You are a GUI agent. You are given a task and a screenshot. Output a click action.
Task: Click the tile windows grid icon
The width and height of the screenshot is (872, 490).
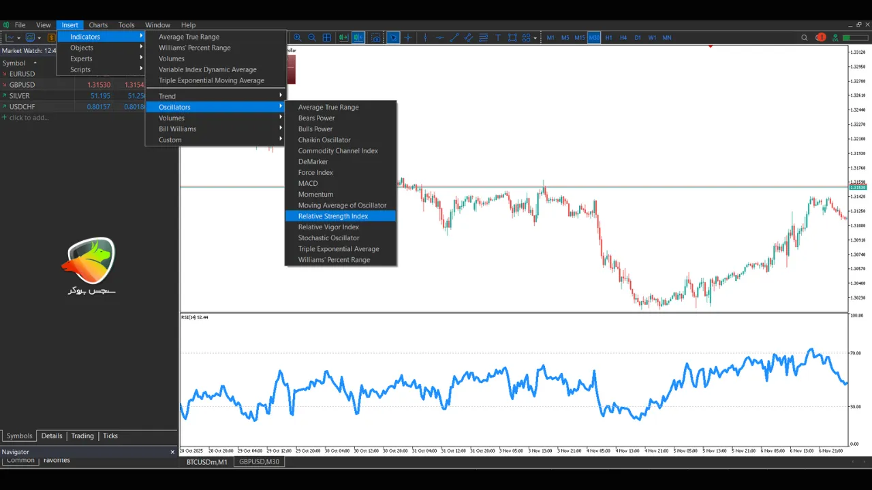(327, 37)
